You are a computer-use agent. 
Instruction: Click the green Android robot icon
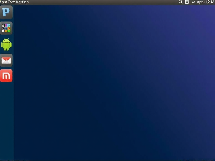pos(6,44)
